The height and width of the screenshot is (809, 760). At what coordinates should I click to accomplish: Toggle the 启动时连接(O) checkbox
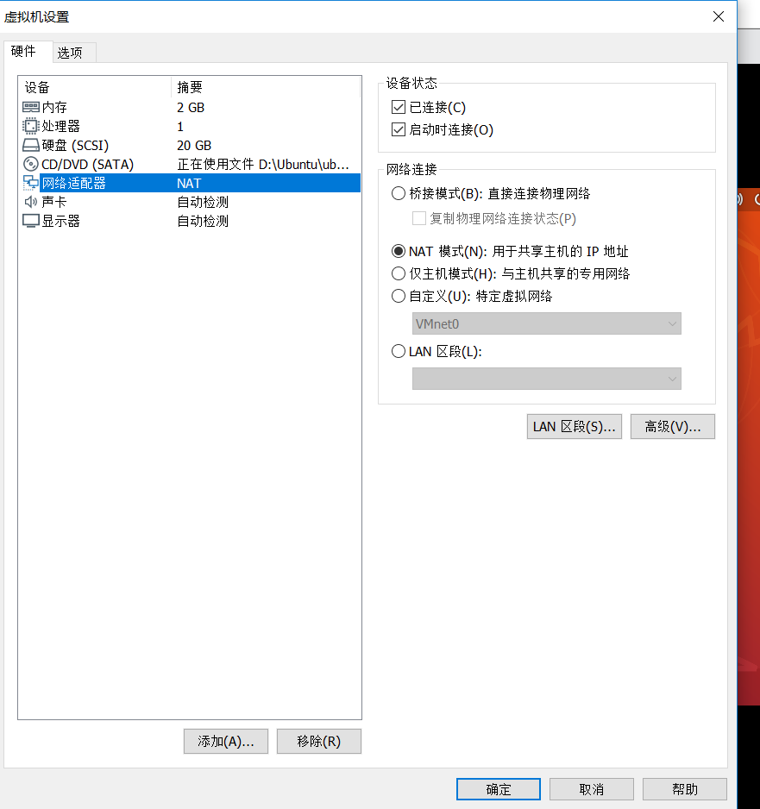coord(399,129)
